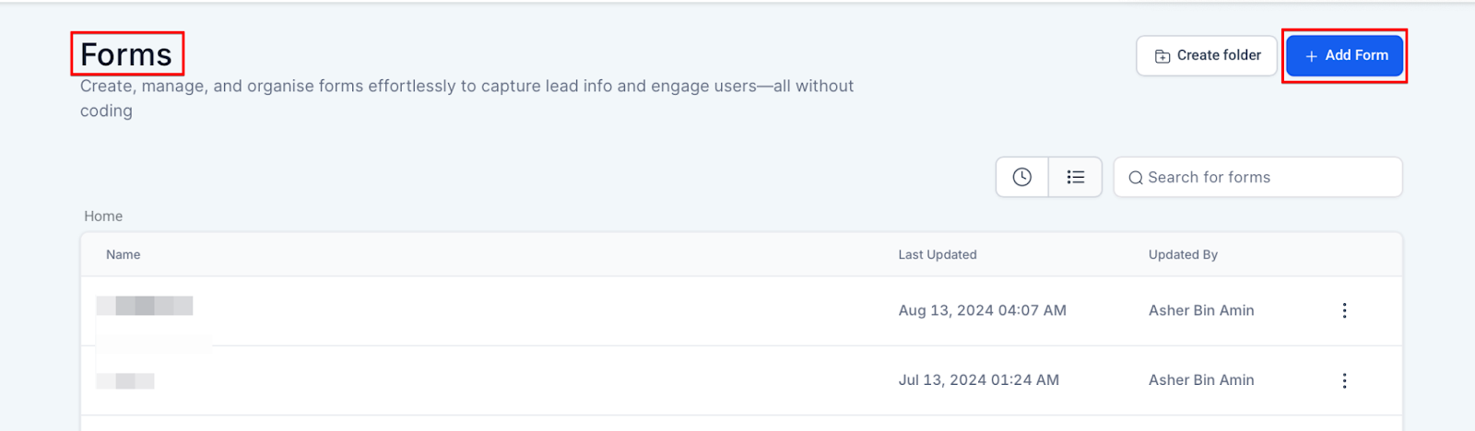
Task: Open the second form in the list
Action: click(125, 380)
